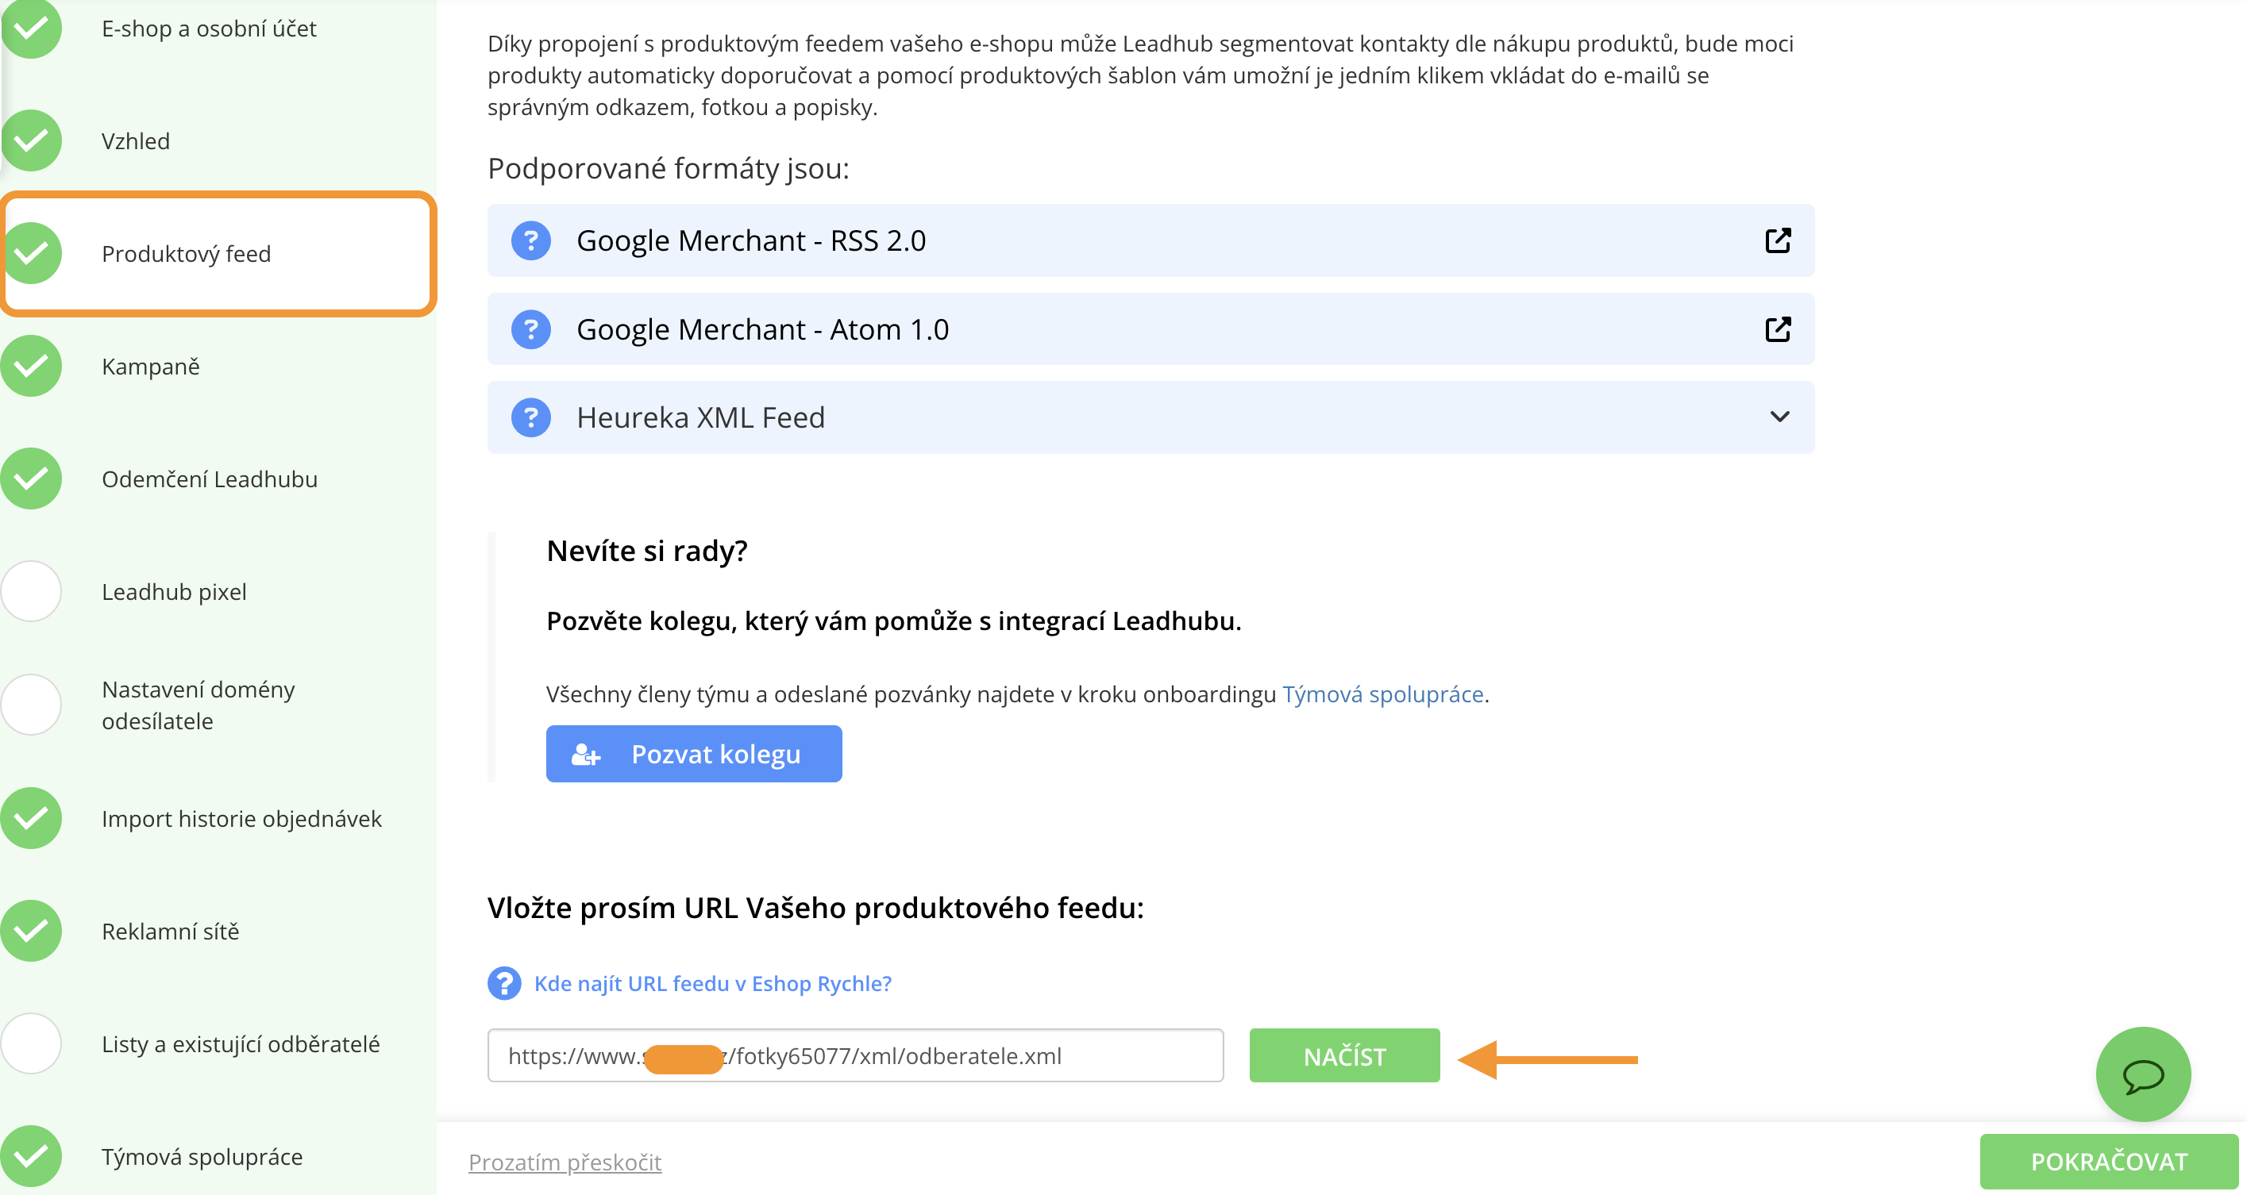Viewport: 2247px width, 1195px height.
Task: Follow the Týmová spolupráce inline link
Action: tap(1382, 694)
